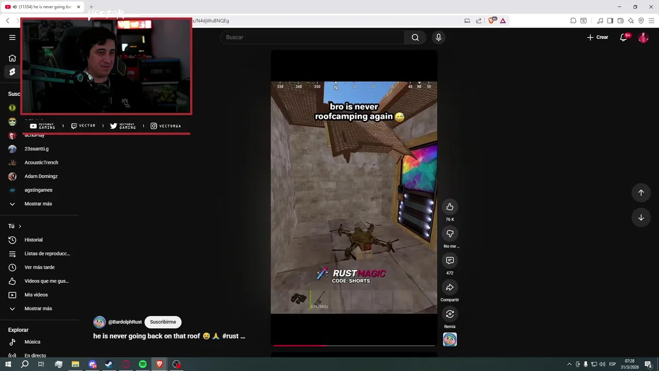Image resolution: width=659 pixels, height=371 pixels.
Task: Open Adam Domingz subscription channel
Action: point(40,176)
